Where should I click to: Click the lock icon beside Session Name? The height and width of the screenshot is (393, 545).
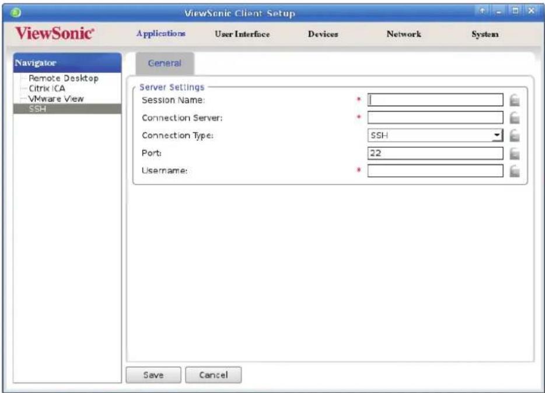click(x=515, y=100)
